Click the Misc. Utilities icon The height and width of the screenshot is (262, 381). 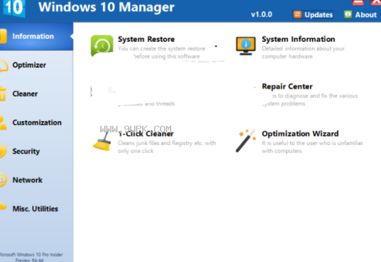coord(3,206)
